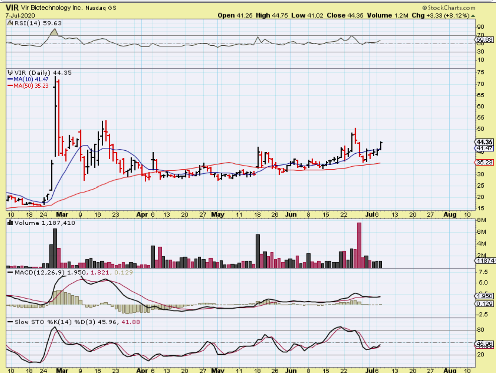Click the VIR ticker symbol heading
Viewport: 496px width, 373px height.
point(12,8)
